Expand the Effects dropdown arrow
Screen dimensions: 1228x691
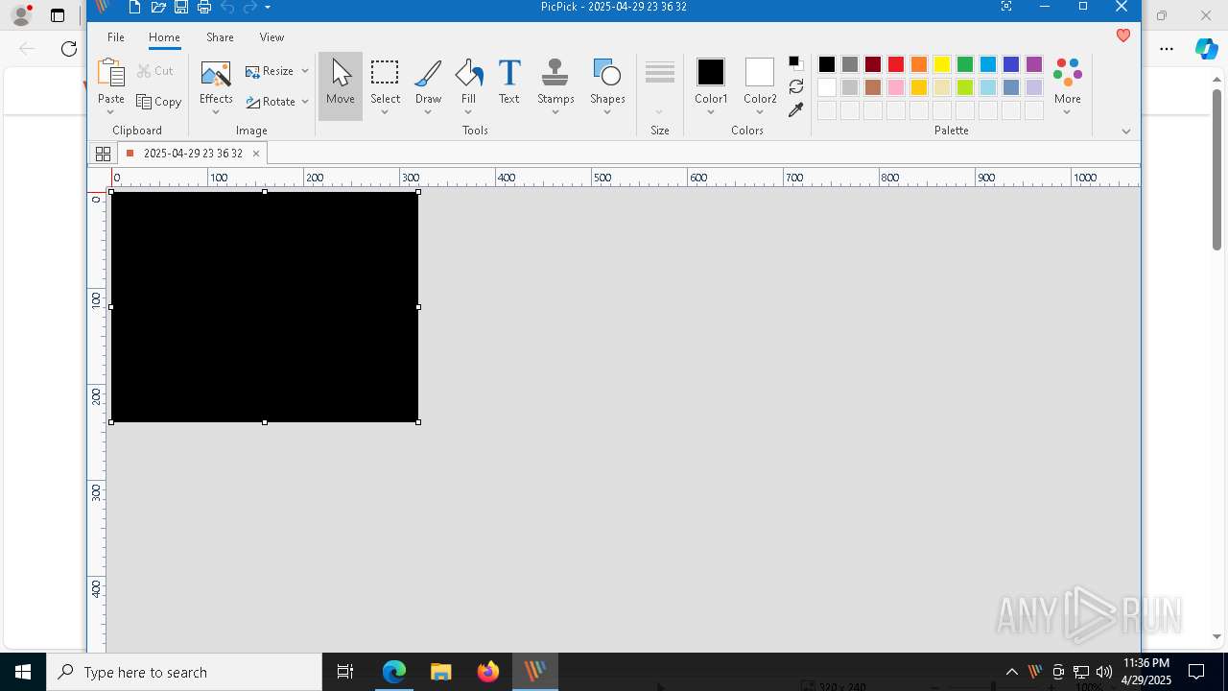point(216,112)
